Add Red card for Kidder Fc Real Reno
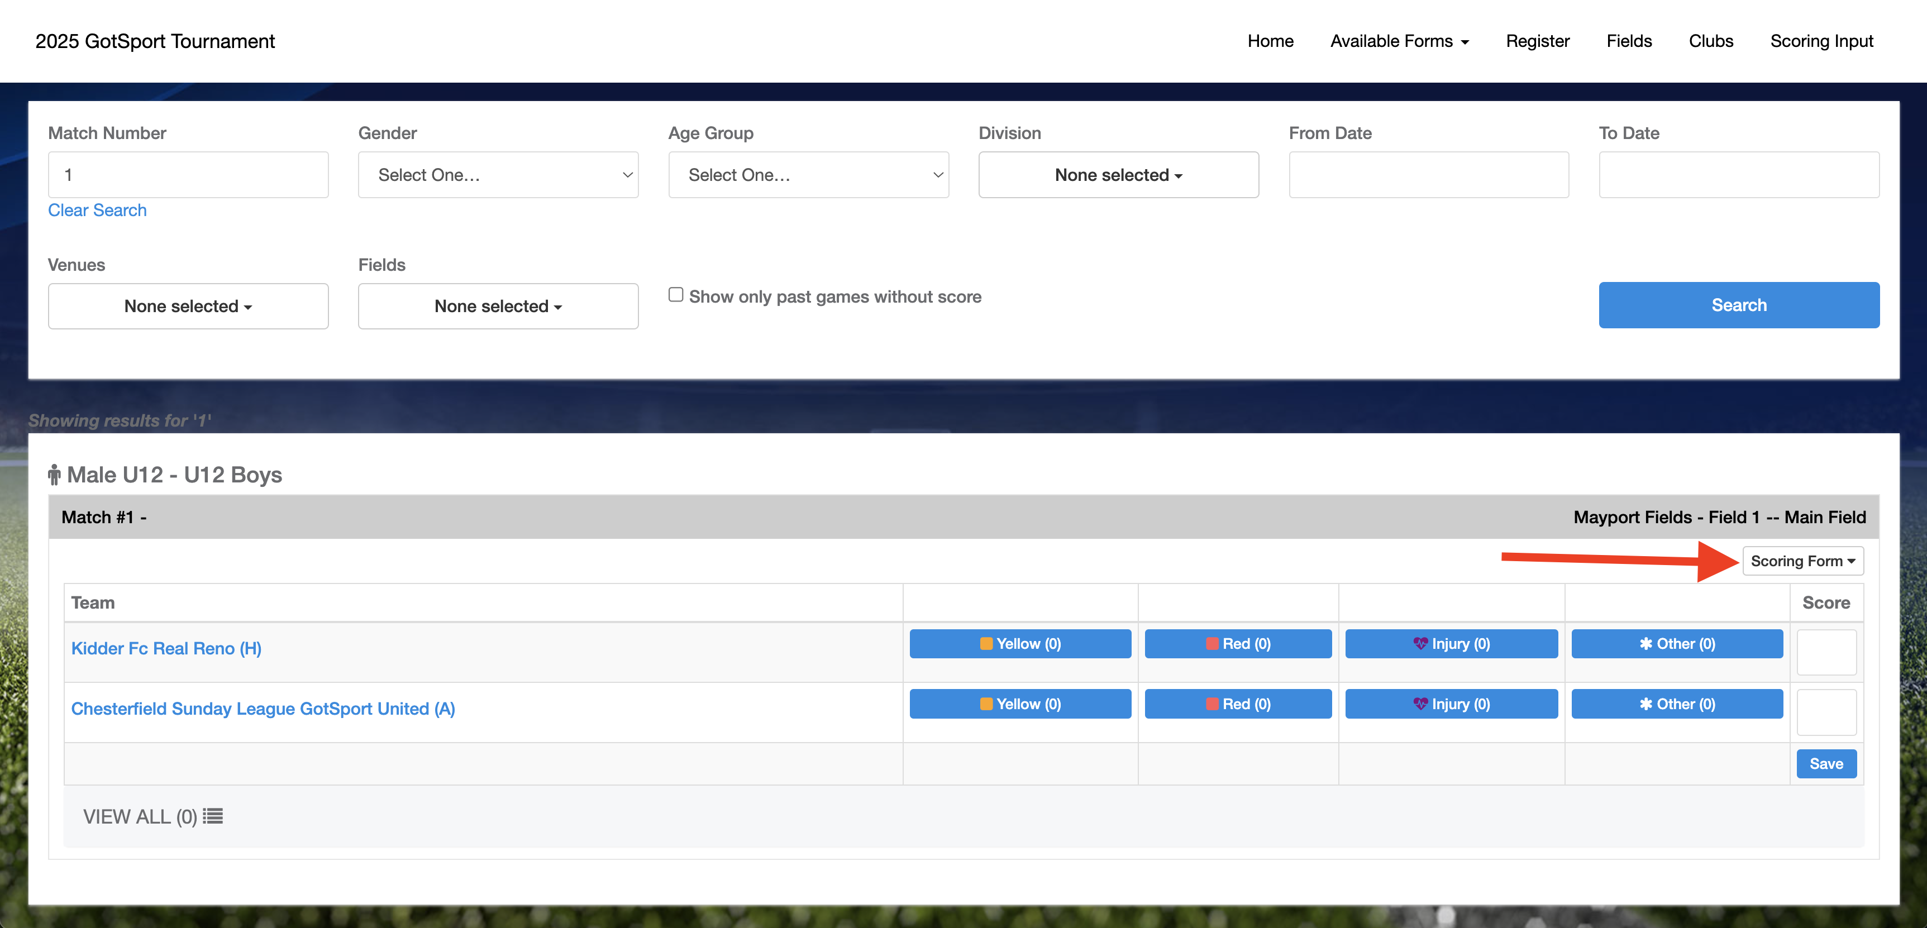The height and width of the screenshot is (928, 1927). (x=1238, y=644)
